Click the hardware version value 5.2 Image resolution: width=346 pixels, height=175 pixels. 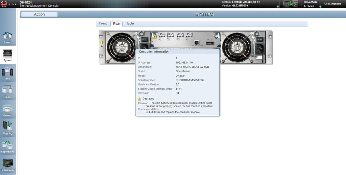[178, 84]
